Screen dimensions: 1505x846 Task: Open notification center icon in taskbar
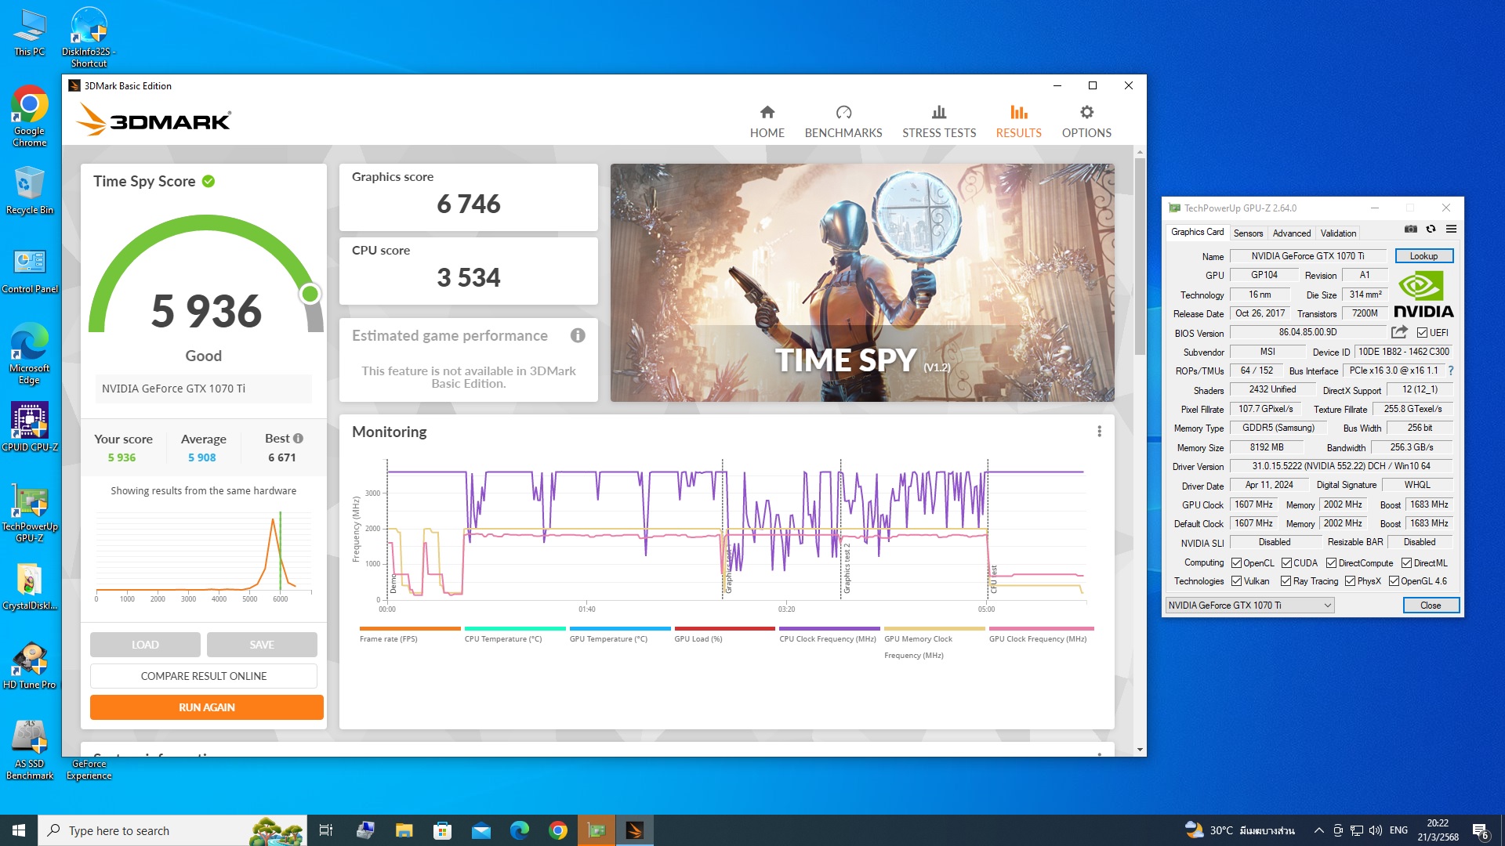[x=1481, y=830]
